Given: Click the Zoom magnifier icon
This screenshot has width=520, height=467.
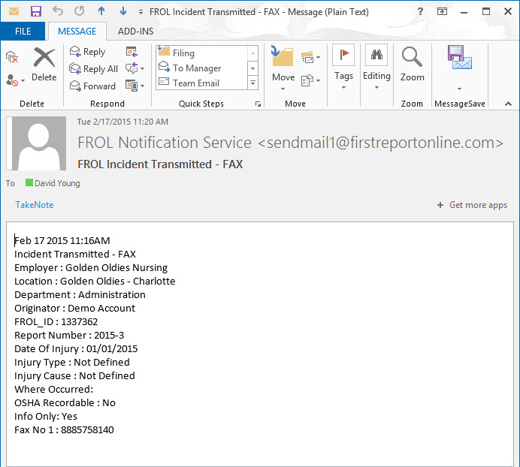Looking at the screenshot, I should (x=412, y=65).
